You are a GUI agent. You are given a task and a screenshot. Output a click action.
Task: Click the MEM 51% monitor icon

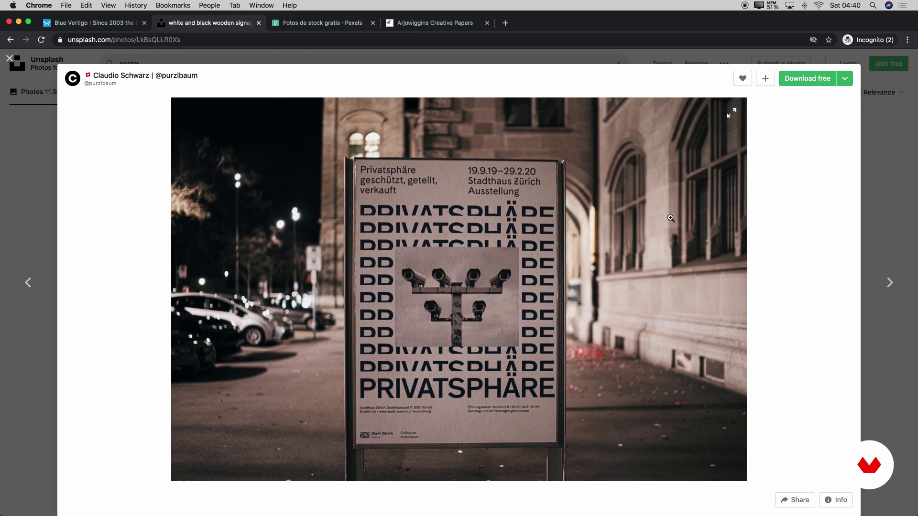coord(766,5)
